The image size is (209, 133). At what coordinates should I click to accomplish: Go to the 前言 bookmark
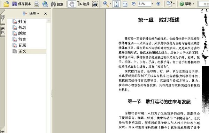click(x=22, y=39)
